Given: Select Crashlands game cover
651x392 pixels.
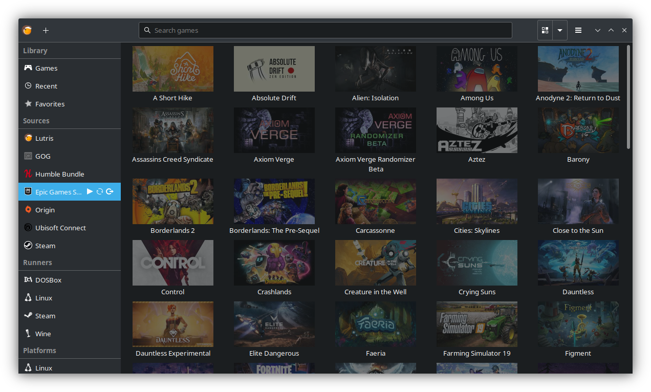Looking at the screenshot, I should click(274, 263).
